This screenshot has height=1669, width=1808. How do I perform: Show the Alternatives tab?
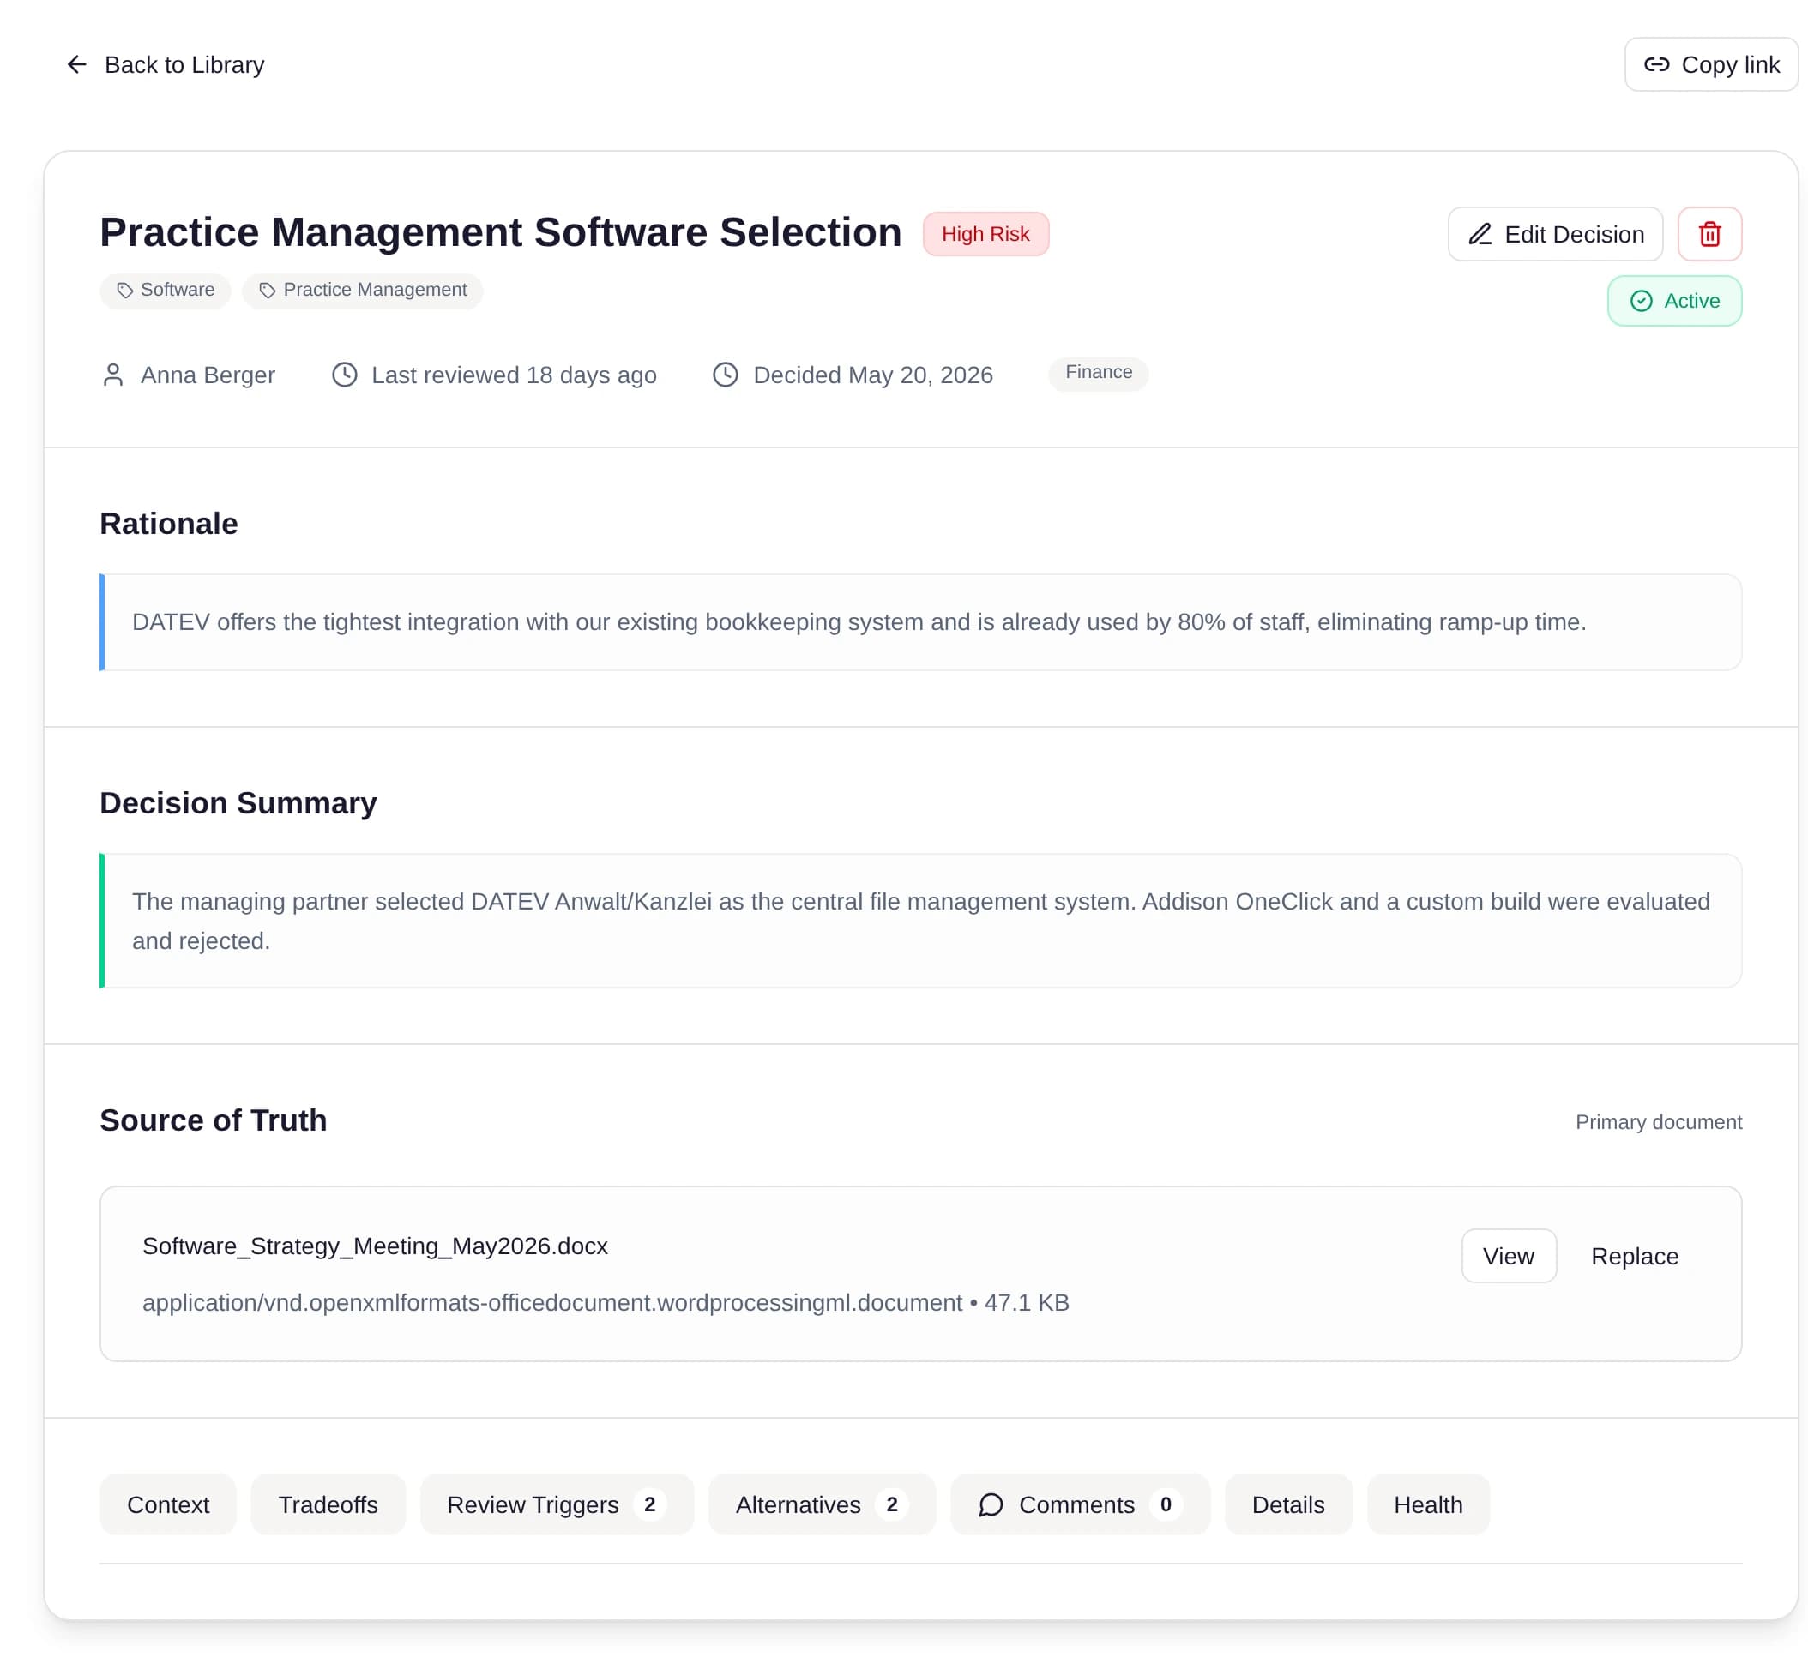pyautogui.click(x=822, y=1504)
